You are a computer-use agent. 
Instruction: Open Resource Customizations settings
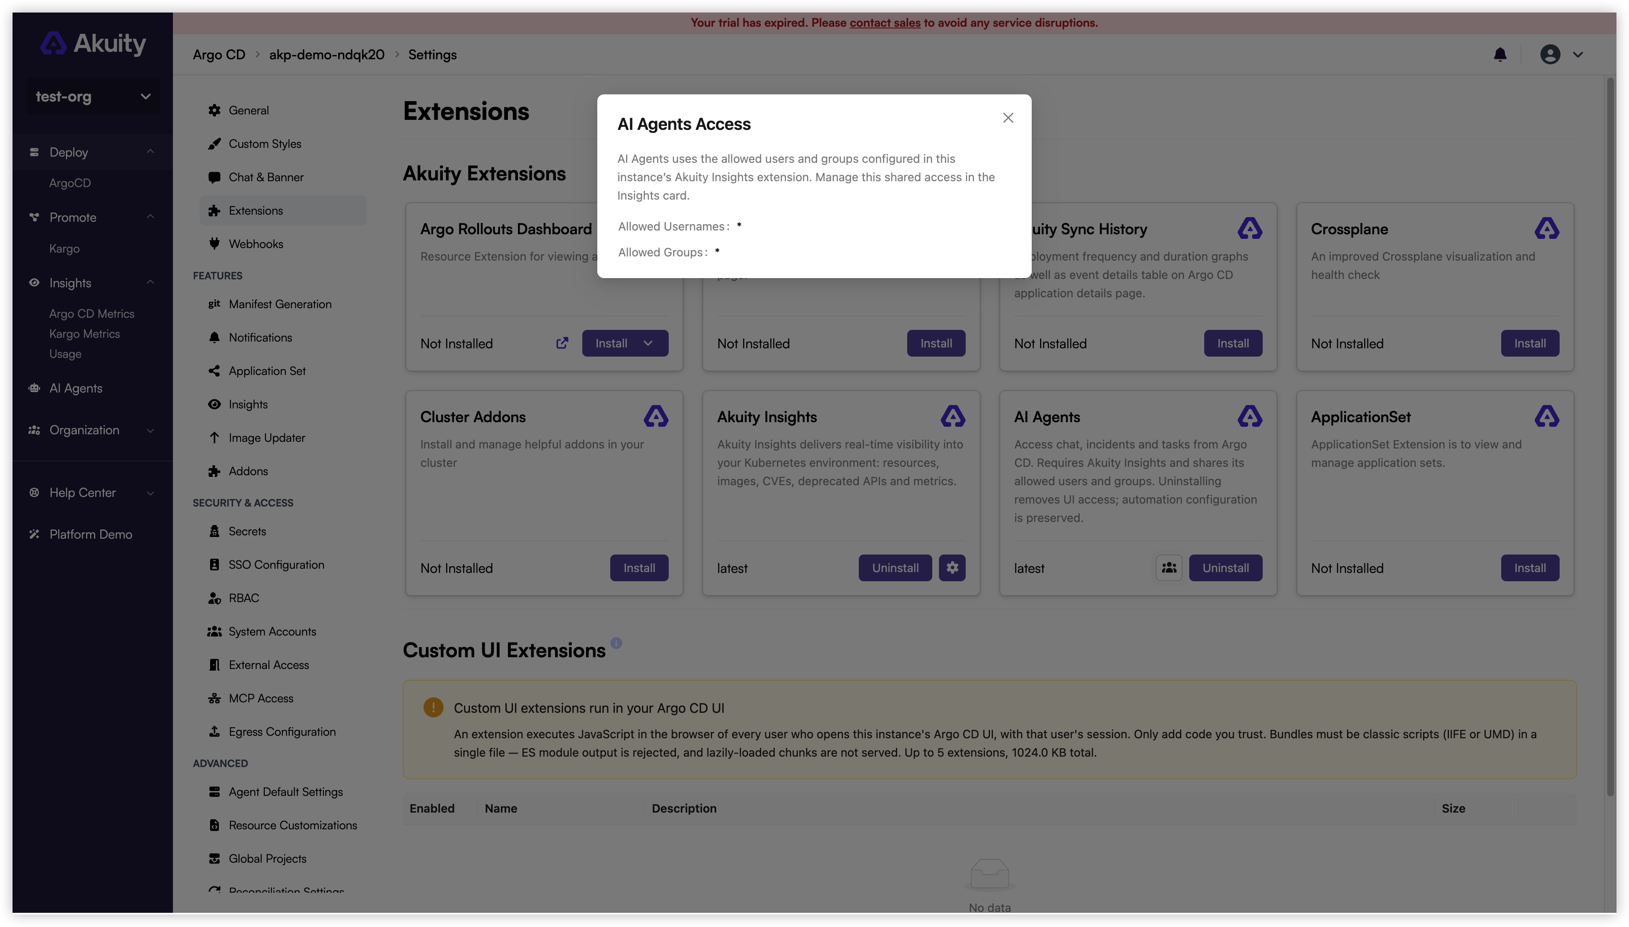click(x=283, y=826)
